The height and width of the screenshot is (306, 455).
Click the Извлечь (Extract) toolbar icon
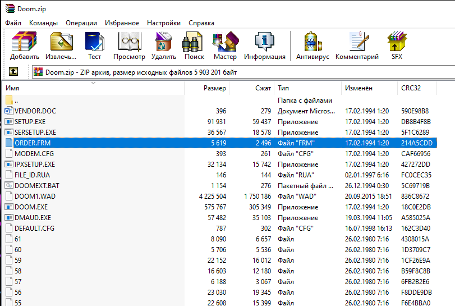(61, 44)
